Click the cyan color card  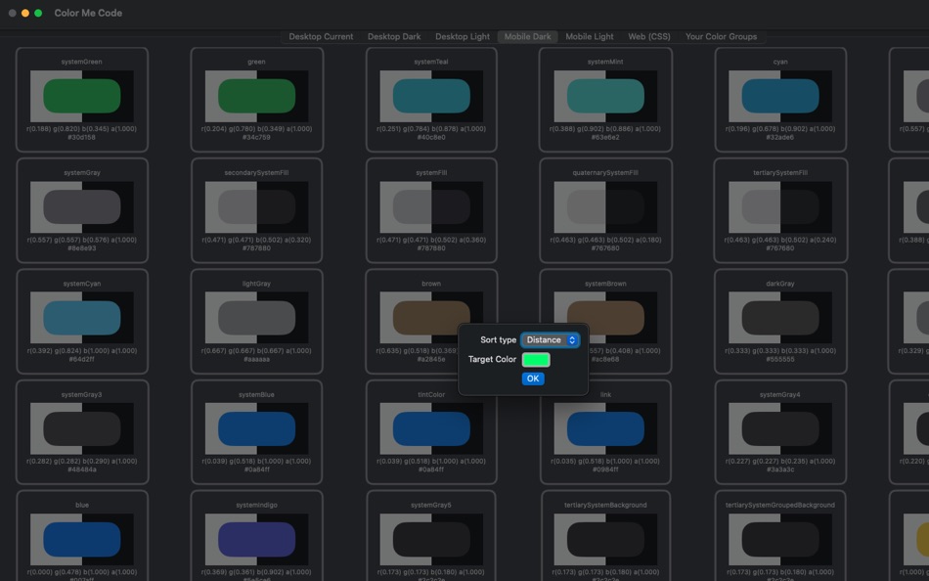tap(778, 96)
